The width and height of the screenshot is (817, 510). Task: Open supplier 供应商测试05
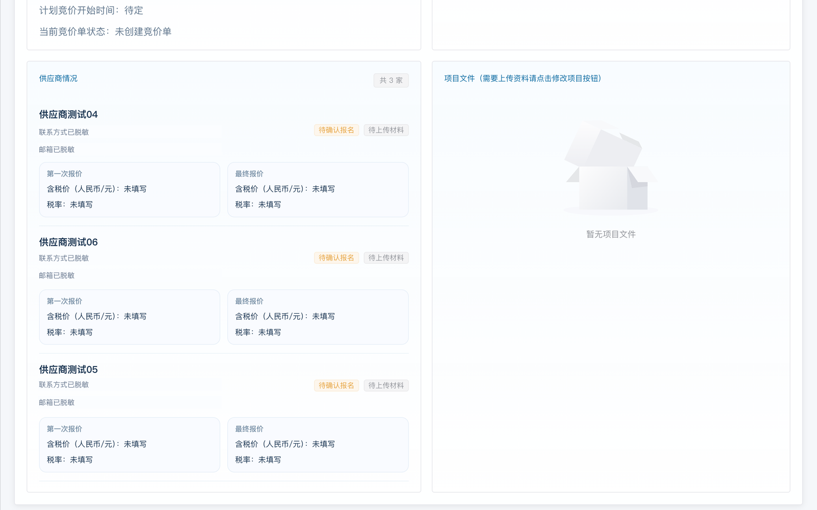68,370
